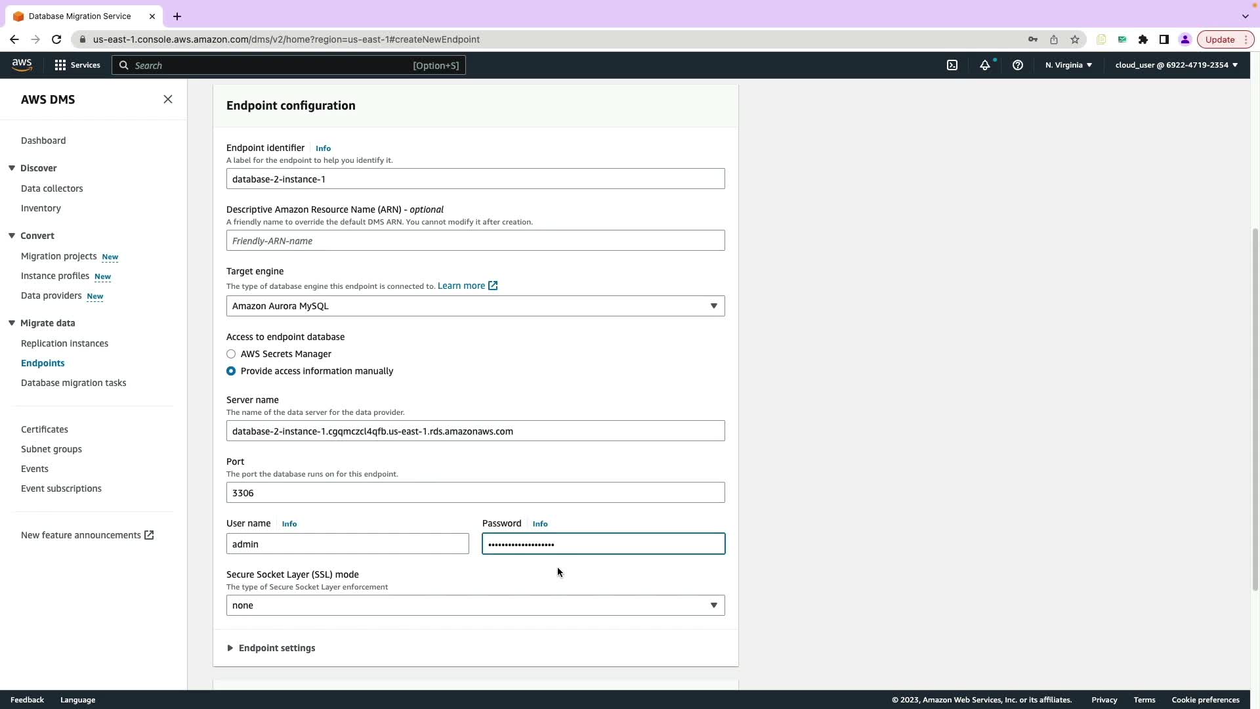Click the help question mark icon
Viewport: 1260px width, 709px height.
tap(1017, 65)
